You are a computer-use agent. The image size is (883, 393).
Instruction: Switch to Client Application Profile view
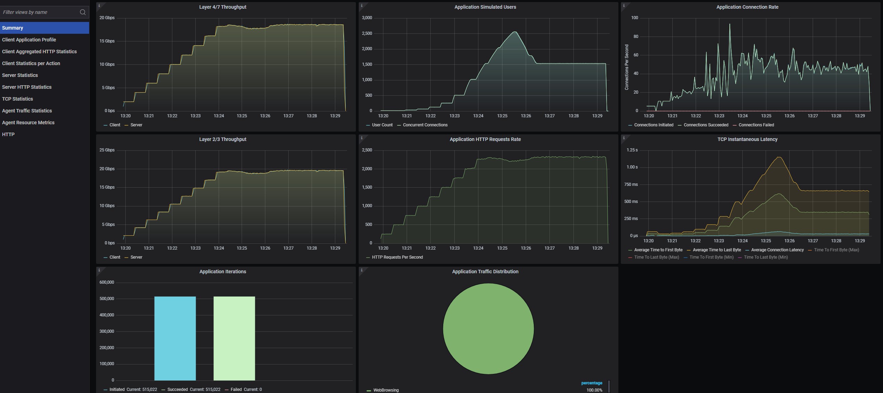pyautogui.click(x=29, y=40)
